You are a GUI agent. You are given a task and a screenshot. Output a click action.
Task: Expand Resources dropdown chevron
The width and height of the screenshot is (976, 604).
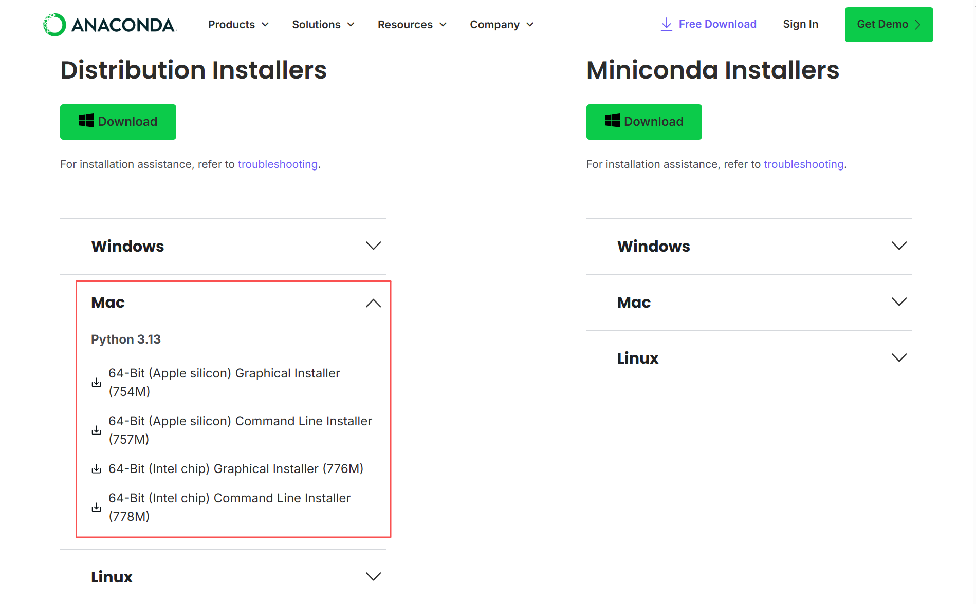[443, 25]
